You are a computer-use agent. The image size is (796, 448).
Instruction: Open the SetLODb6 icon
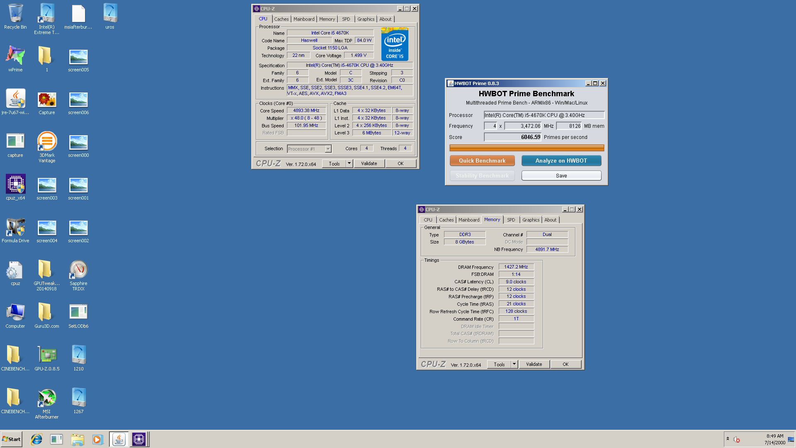point(78,315)
